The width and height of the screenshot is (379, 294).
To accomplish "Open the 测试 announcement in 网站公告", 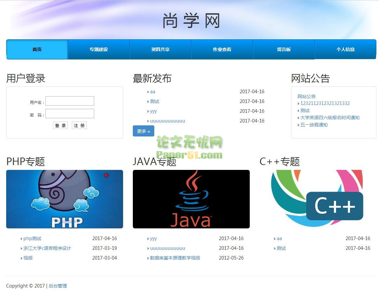I will [305, 110].
